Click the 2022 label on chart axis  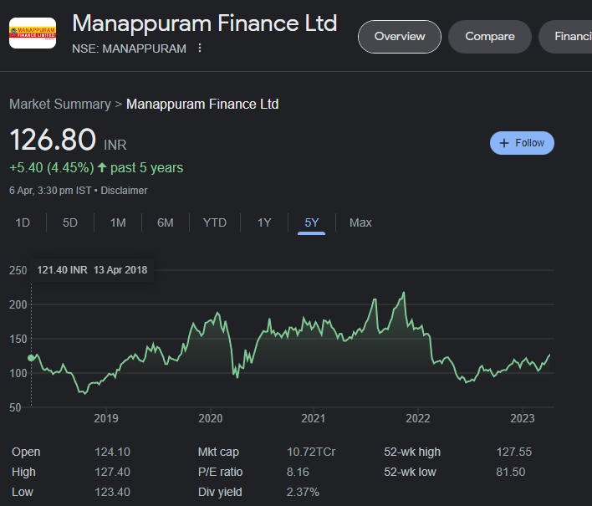tap(417, 418)
